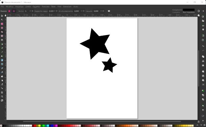Select the Spiral tool
Screen dimensions: 206x127
pyautogui.click(x=2, y=40)
